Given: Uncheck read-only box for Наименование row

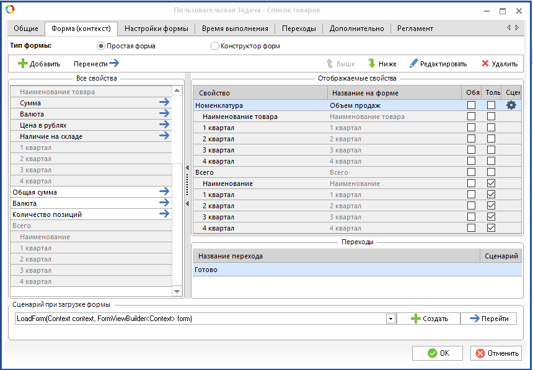Looking at the screenshot, I should click(491, 183).
